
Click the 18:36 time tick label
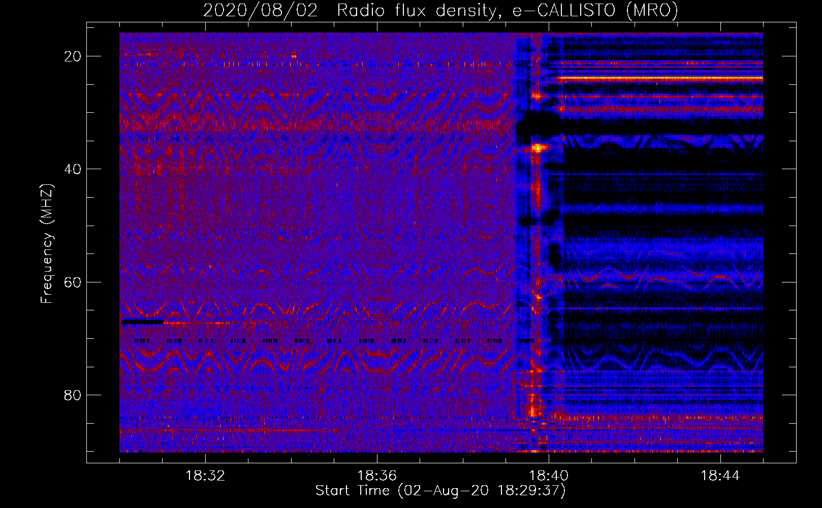[x=377, y=476]
